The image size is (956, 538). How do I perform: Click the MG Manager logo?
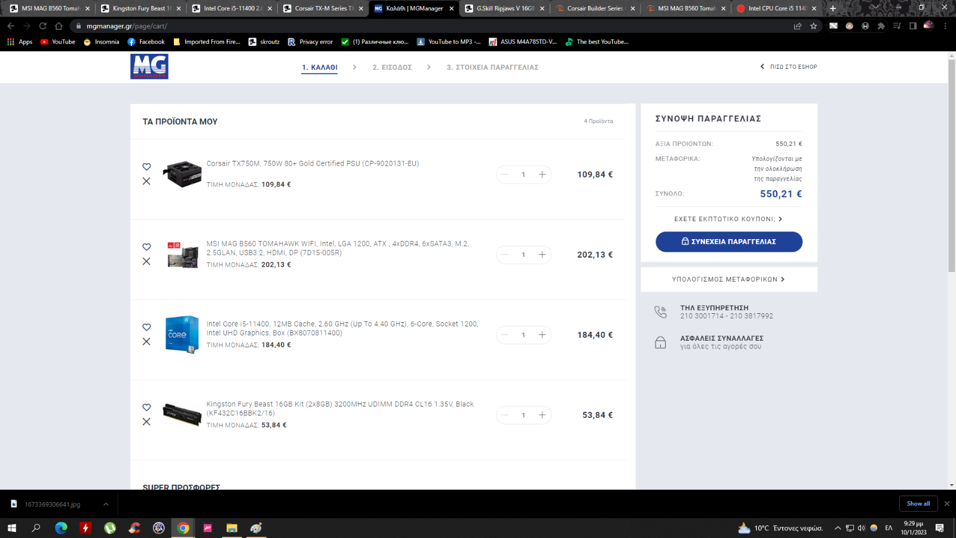[x=149, y=66]
